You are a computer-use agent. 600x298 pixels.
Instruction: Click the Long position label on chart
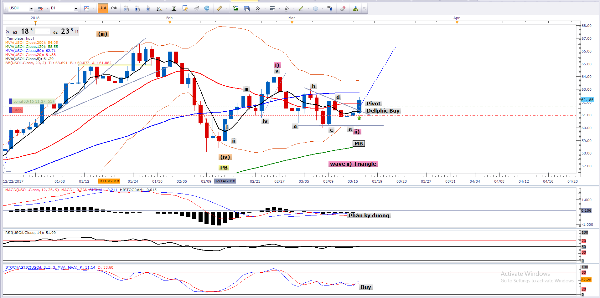point(32,101)
